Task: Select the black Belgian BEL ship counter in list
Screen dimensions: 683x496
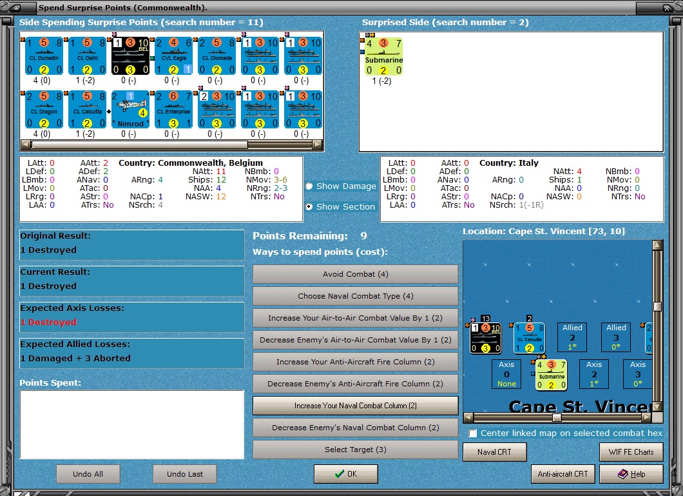Action: point(130,56)
